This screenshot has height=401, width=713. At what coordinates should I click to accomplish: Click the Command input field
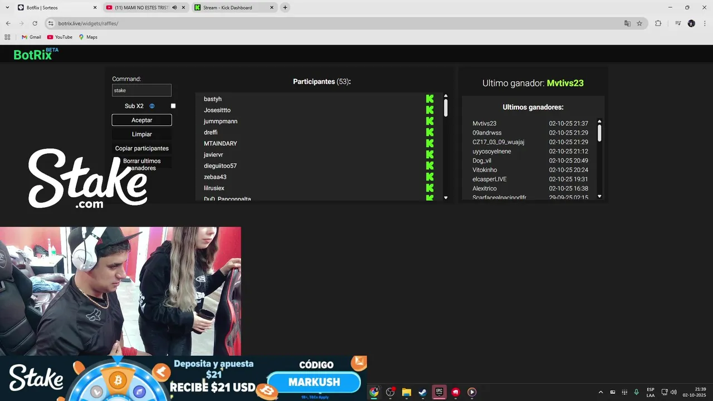click(x=141, y=90)
